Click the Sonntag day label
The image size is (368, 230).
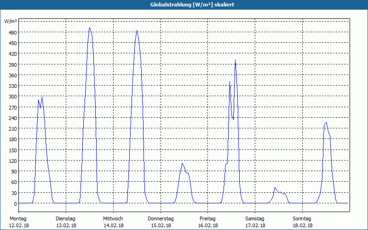302,219
